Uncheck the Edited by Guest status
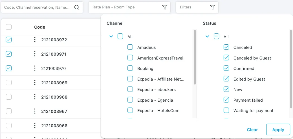The height and width of the screenshot is (139, 293). (226, 79)
